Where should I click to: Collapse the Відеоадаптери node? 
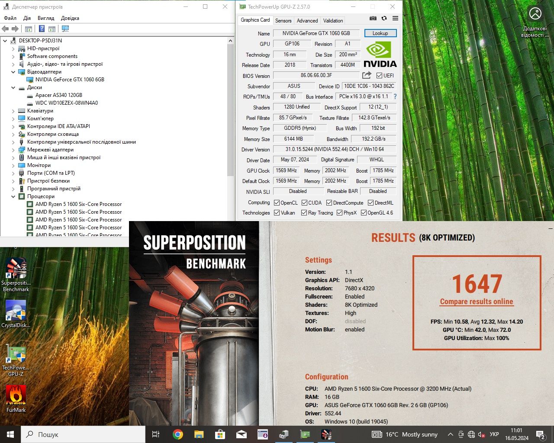[x=13, y=72]
